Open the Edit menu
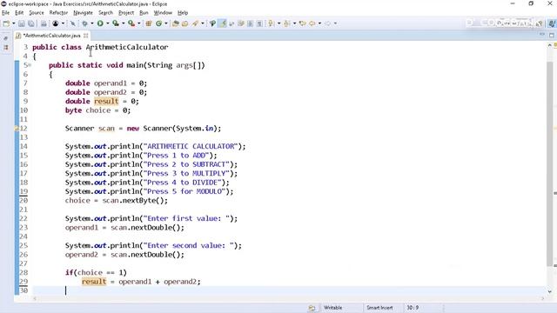The width and height of the screenshot is (557, 313). pyautogui.click(x=19, y=13)
